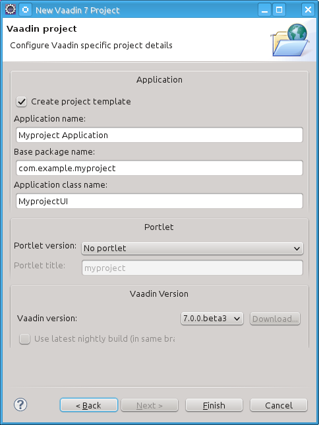This screenshot has width=319, height=425.
Task: Click the Download... button
Action: point(275,319)
